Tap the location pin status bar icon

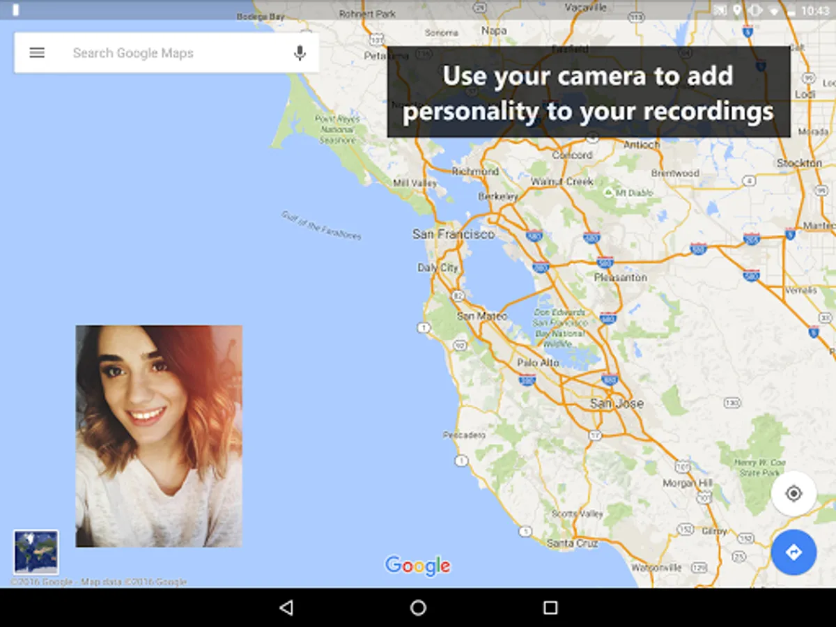[x=737, y=10]
